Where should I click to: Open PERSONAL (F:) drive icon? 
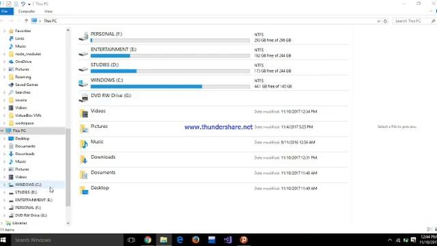click(x=83, y=36)
